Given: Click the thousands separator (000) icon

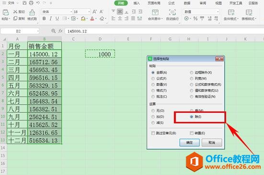Looking at the screenshot, I should click(x=202, y=19).
